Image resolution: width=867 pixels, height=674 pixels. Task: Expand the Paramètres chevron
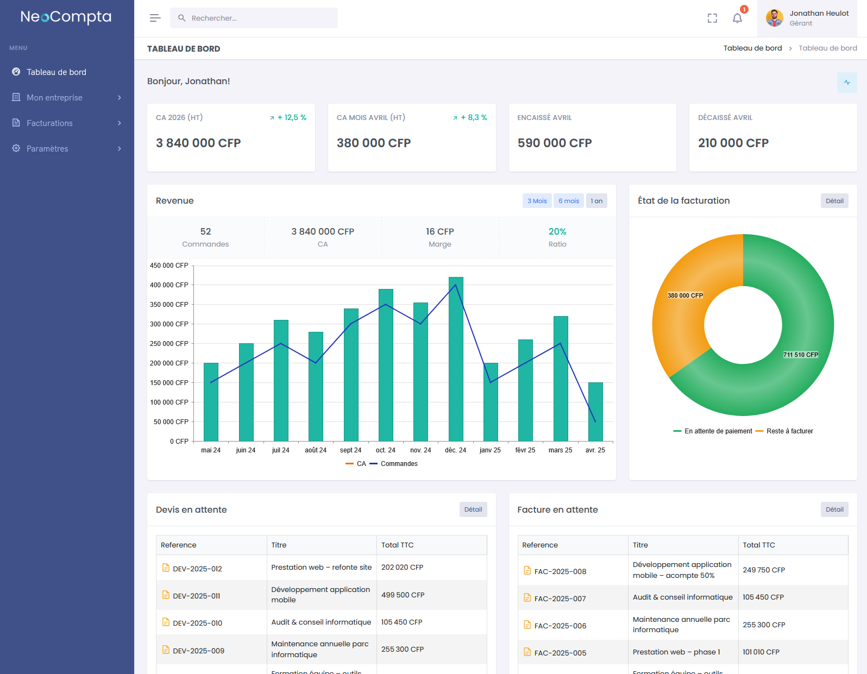120,149
